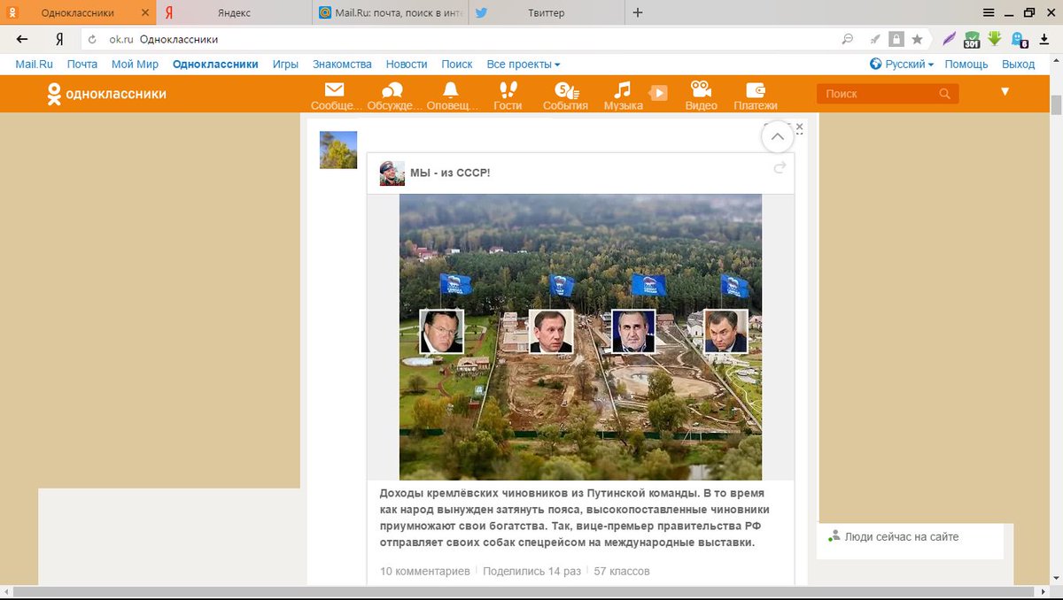This screenshot has width=1063, height=600.
Task: Click the МЫ - из СССР! group avatar
Action: [x=392, y=173]
